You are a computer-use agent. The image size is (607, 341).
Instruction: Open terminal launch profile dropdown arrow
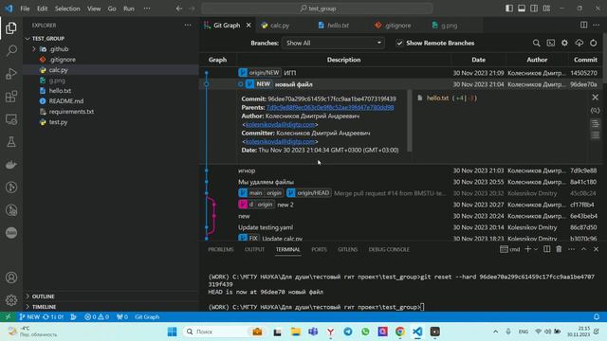tap(536, 249)
